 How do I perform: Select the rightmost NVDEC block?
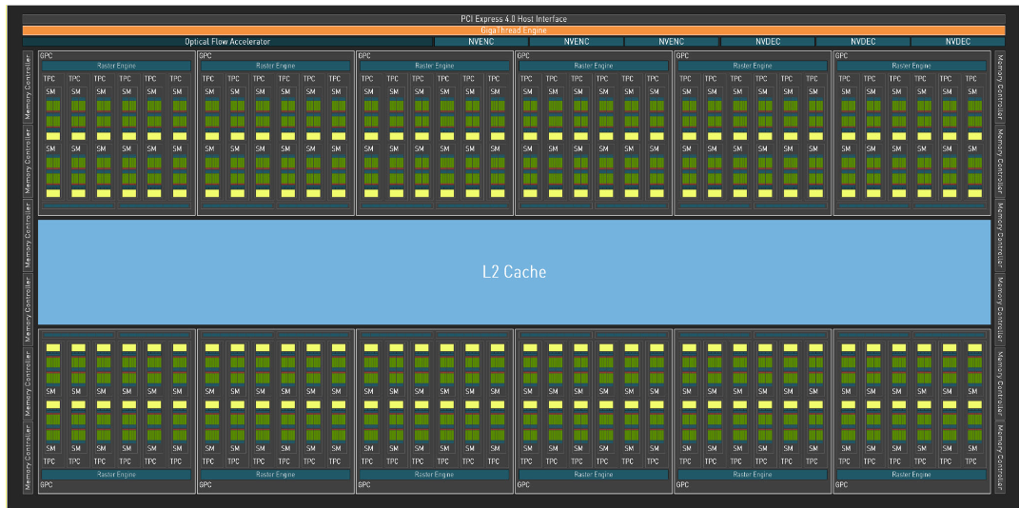pyautogui.click(x=957, y=42)
